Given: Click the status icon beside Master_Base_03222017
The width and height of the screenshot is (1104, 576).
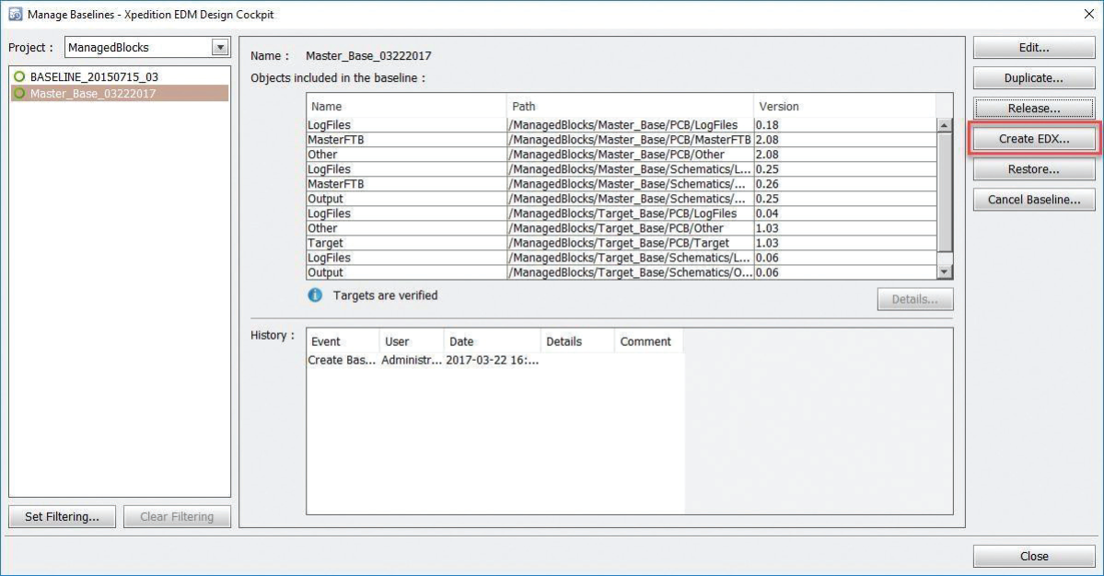Looking at the screenshot, I should tap(19, 94).
